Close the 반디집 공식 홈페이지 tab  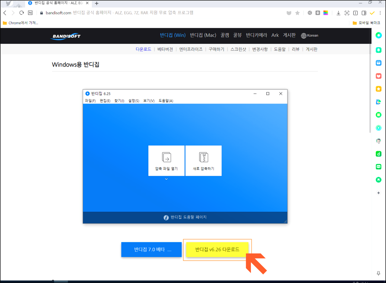tap(88, 3)
